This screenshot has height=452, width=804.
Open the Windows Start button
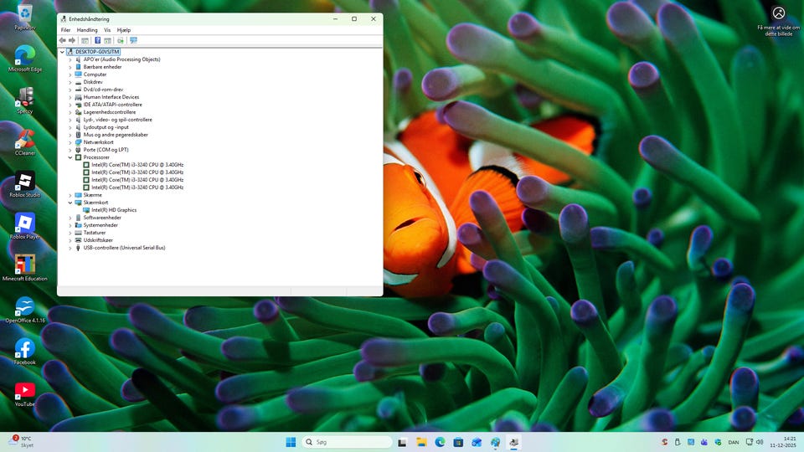291,442
